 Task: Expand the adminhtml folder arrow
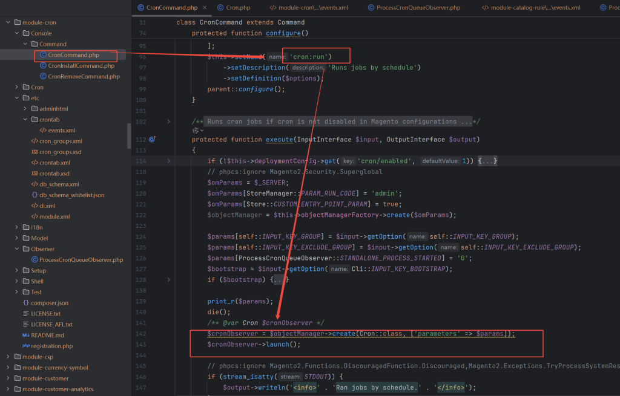tap(25, 109)
